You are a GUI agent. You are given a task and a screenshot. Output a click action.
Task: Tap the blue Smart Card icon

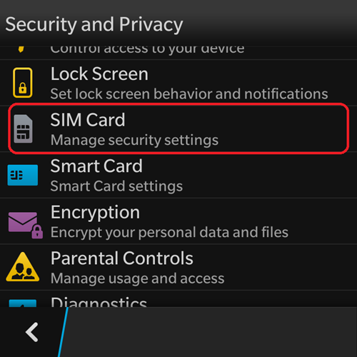(23, 175)
